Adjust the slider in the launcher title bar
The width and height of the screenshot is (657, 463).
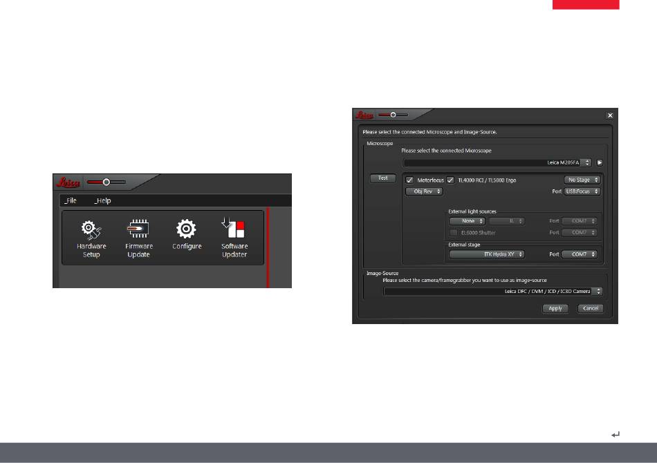[x=107, y=182]
